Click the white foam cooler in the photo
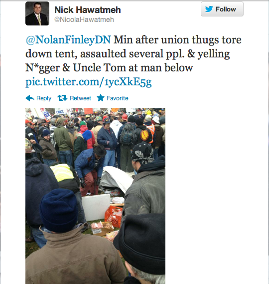 (96, 207)
